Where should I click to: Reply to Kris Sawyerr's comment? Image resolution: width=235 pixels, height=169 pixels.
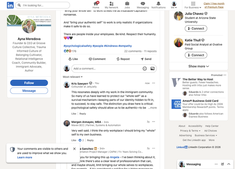[x=83, y=114]
